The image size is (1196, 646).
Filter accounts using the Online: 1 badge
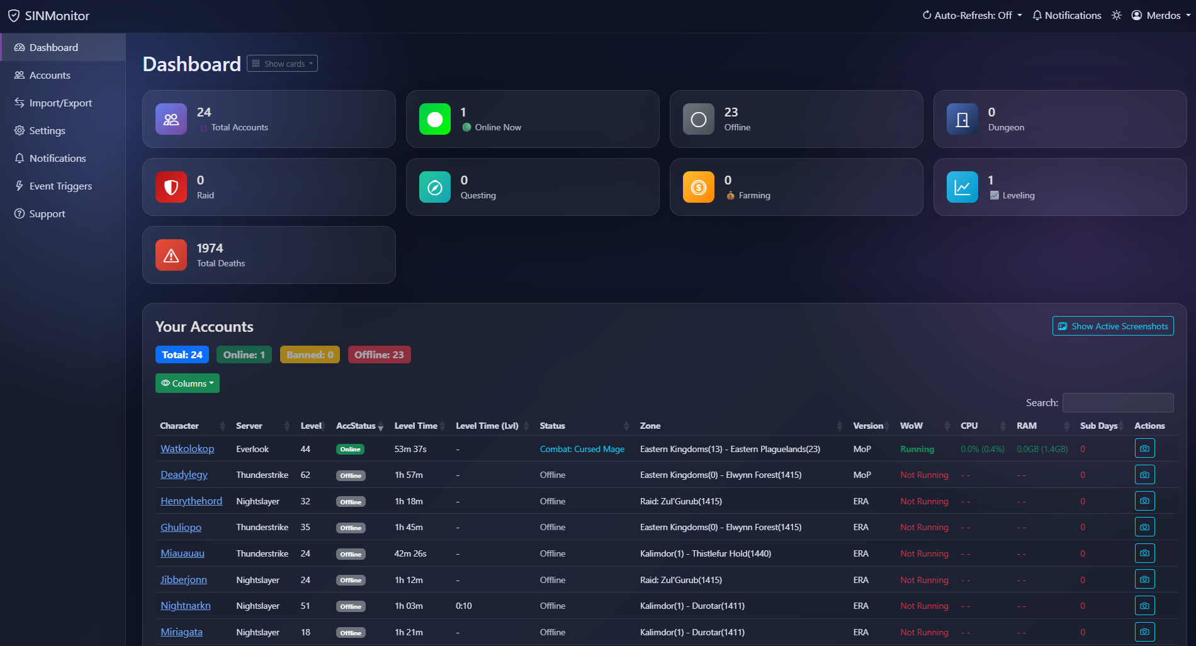point(244,354)
